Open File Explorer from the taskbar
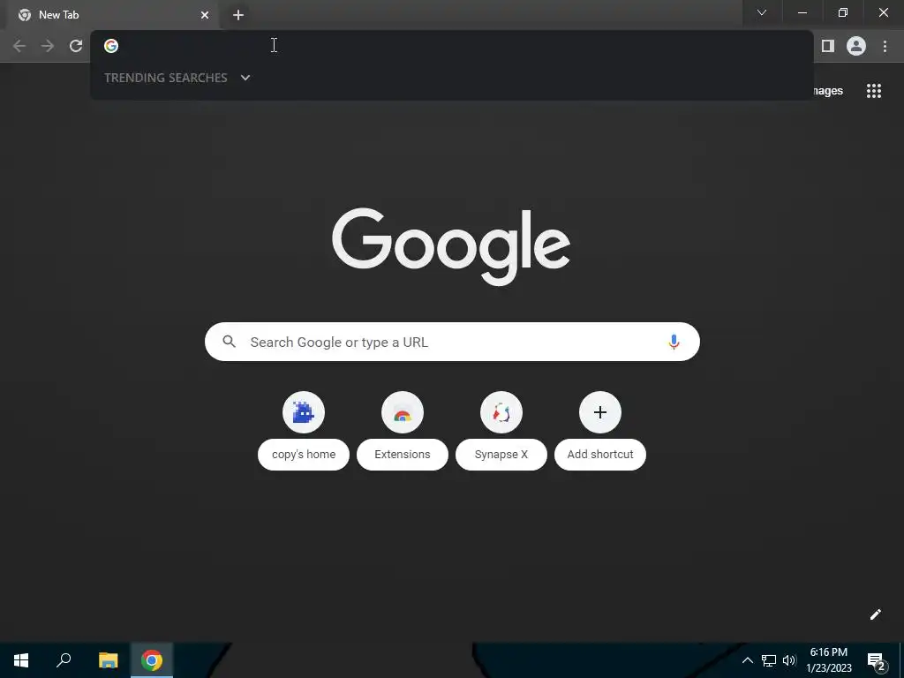904x678 pixels. tap(108, 660)
